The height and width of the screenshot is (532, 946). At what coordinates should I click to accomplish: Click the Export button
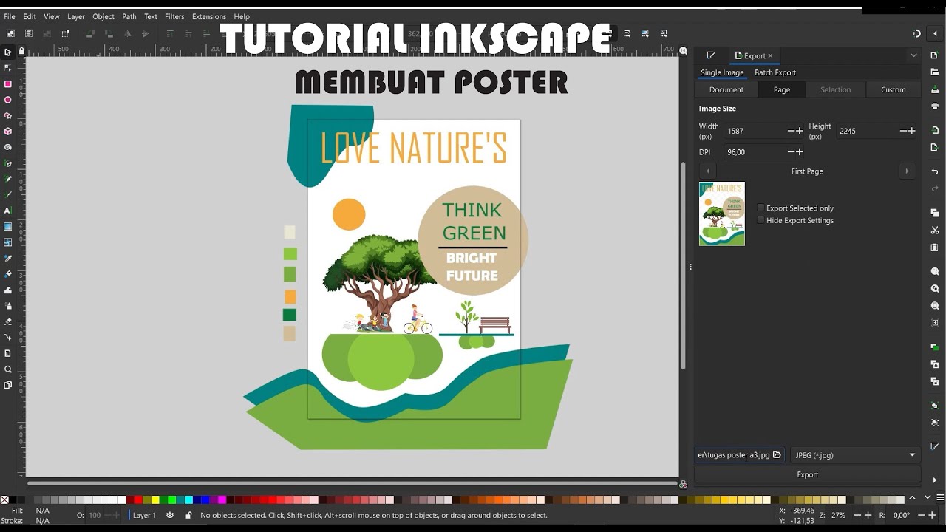808,474
